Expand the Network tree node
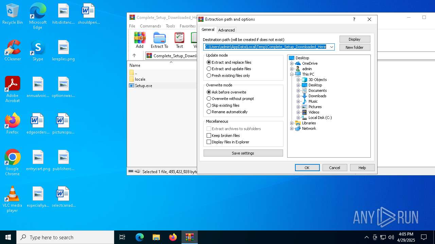The height and width of the screenshot is (244, 435). [x=292, y=128]
